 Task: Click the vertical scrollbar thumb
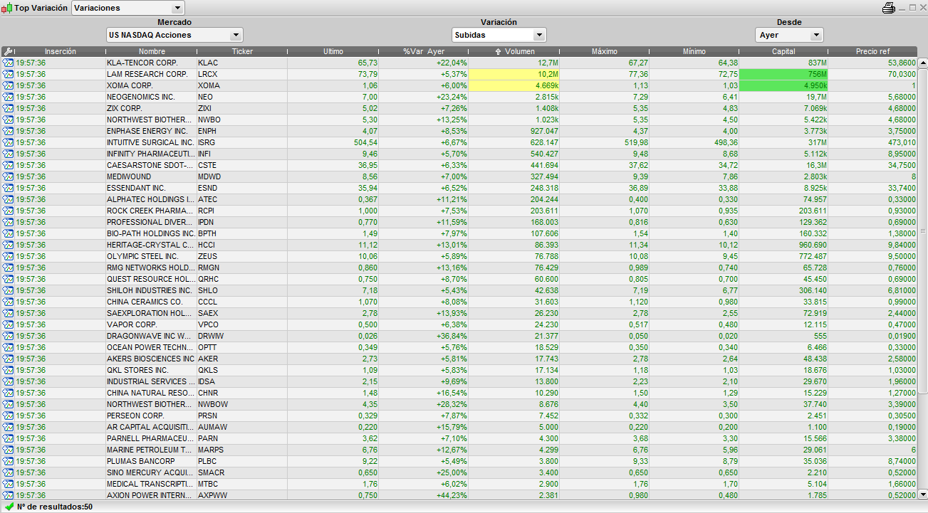pos(923,231)
